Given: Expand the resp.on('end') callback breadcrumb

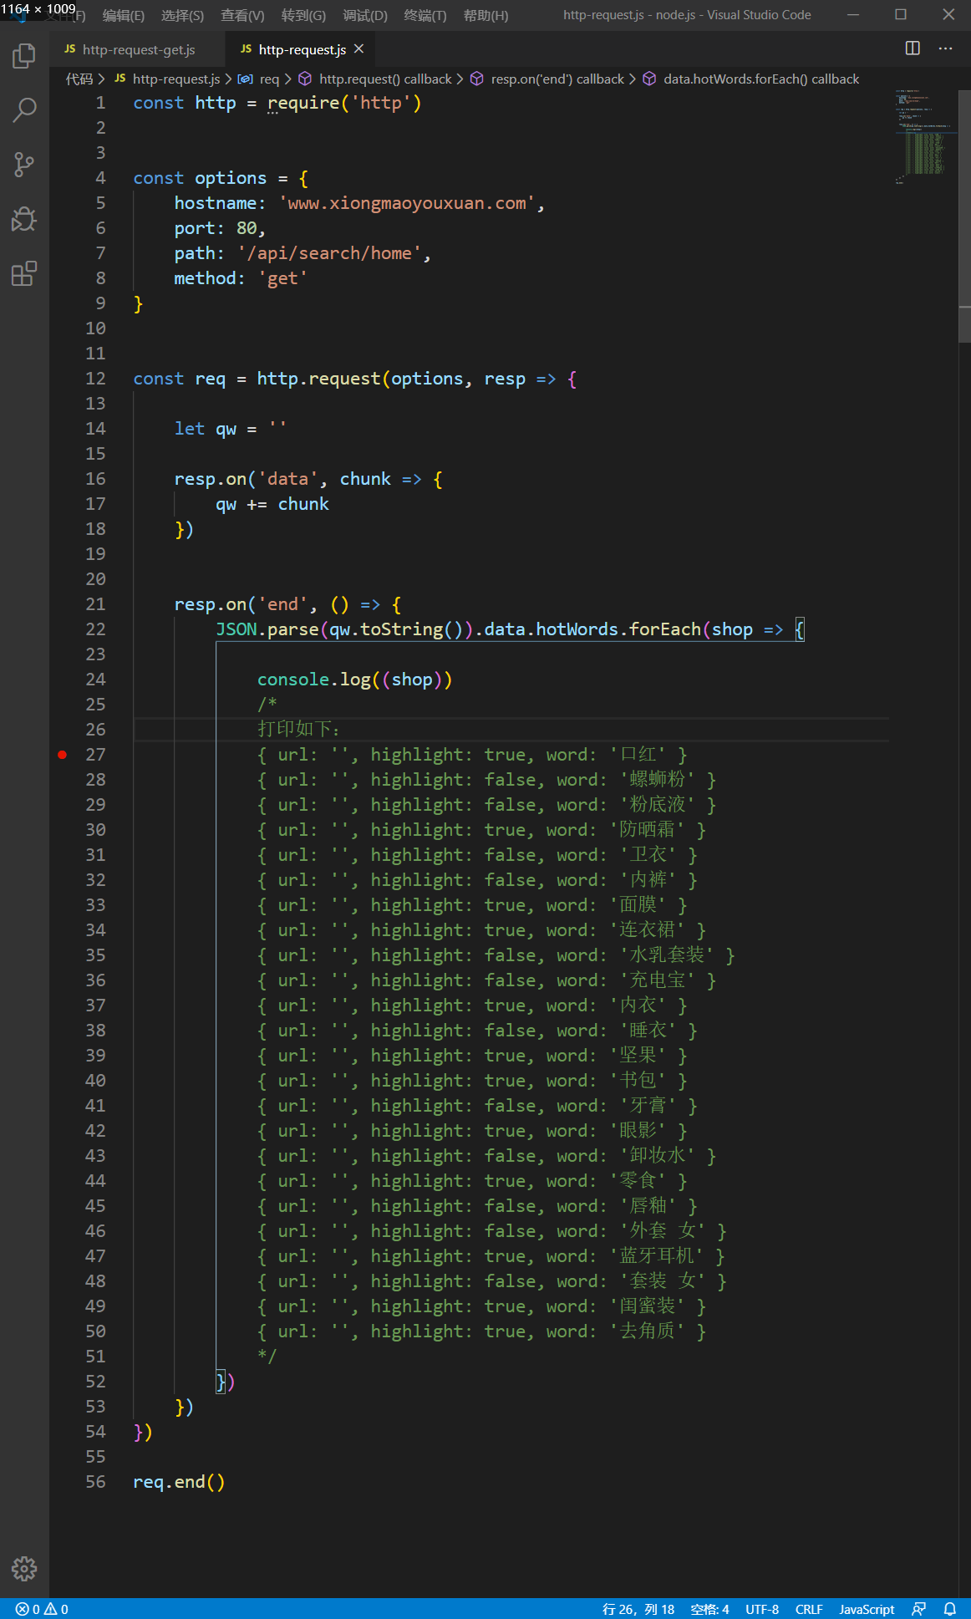Looking at the screenshot, I should [547, 79].
